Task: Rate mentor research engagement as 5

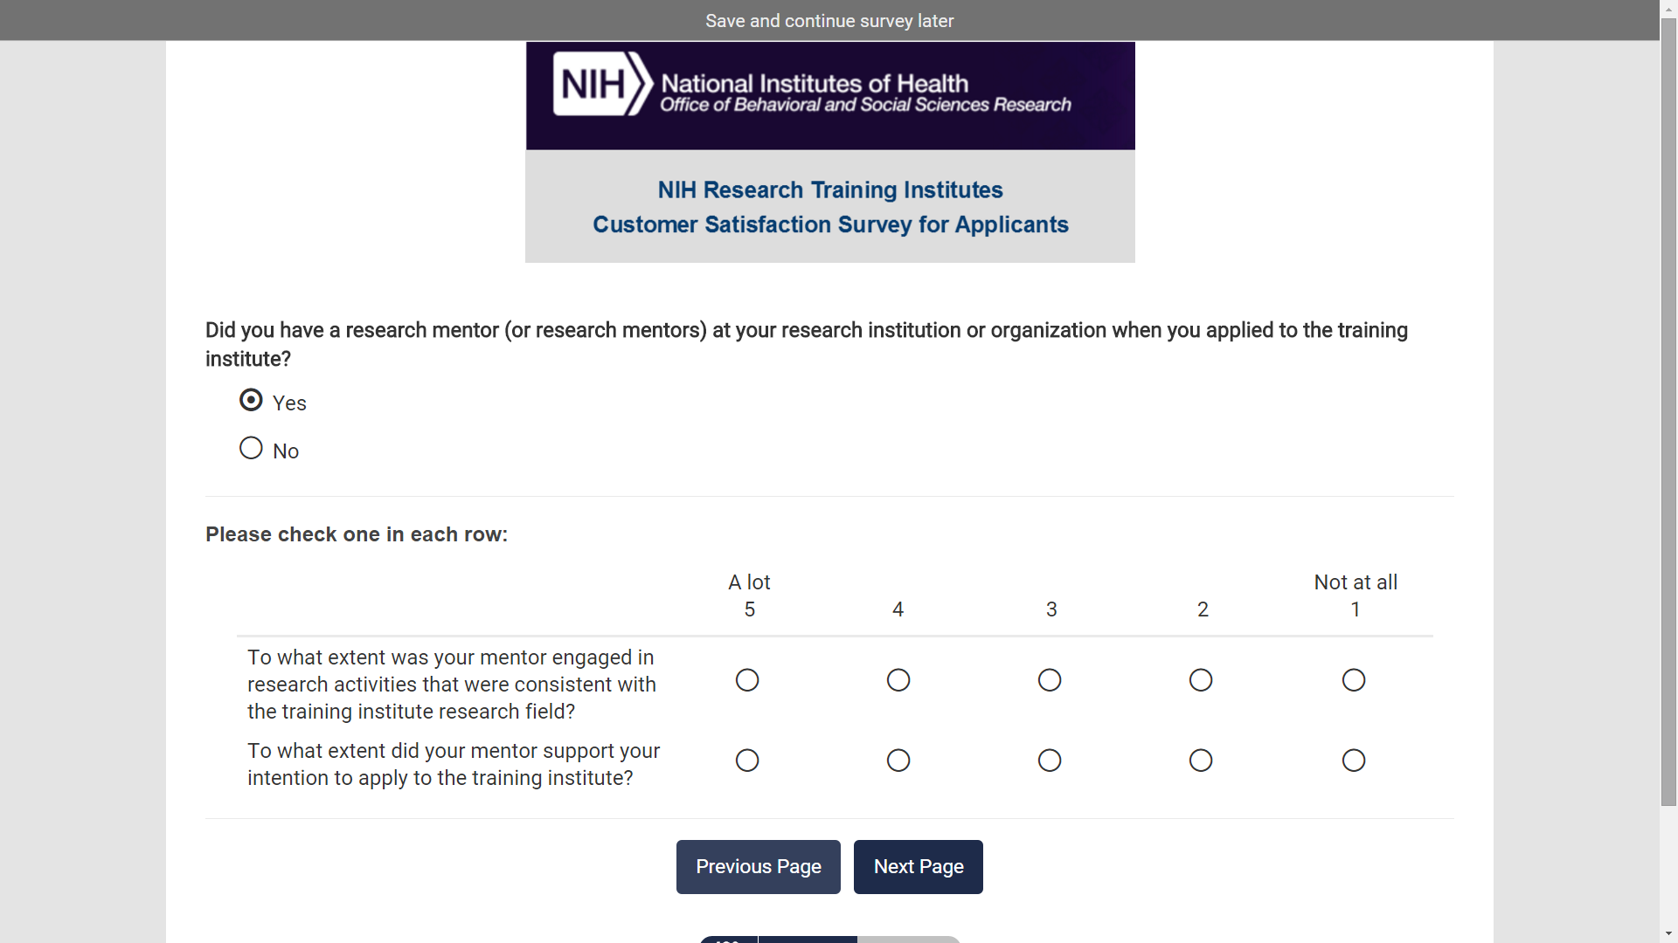Action: (x=747, y=680)
